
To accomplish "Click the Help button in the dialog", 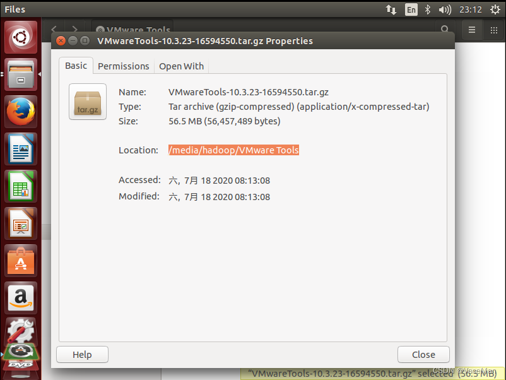I will (x=82, y=354).
